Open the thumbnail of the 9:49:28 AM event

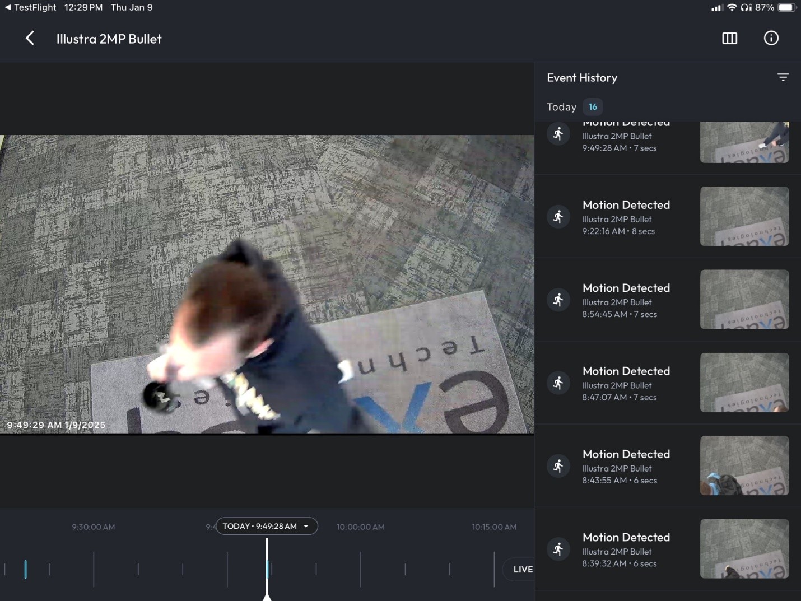coord(744,142)
